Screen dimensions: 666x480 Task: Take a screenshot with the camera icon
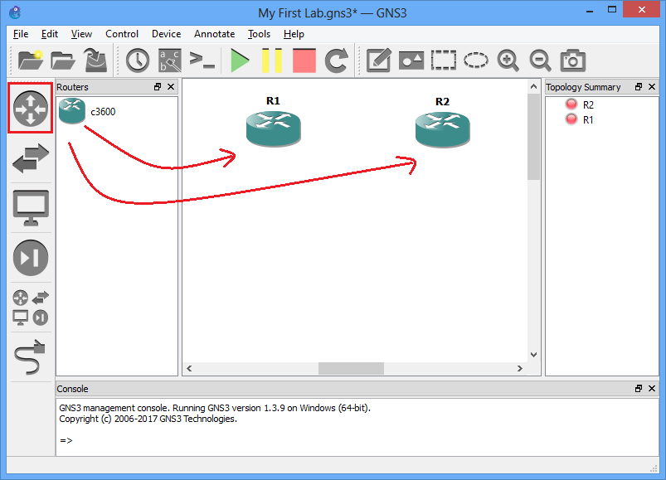click(x=572, y=60)
